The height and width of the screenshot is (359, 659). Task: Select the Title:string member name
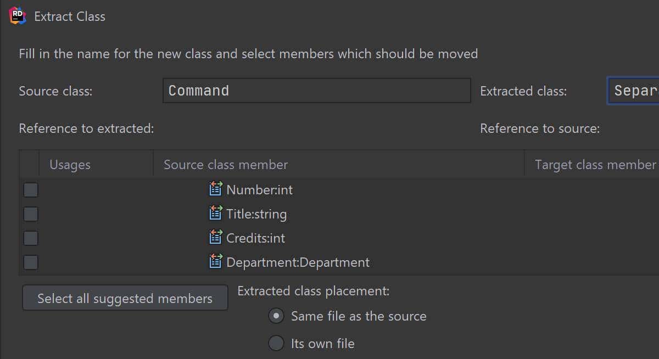[256, 214]
